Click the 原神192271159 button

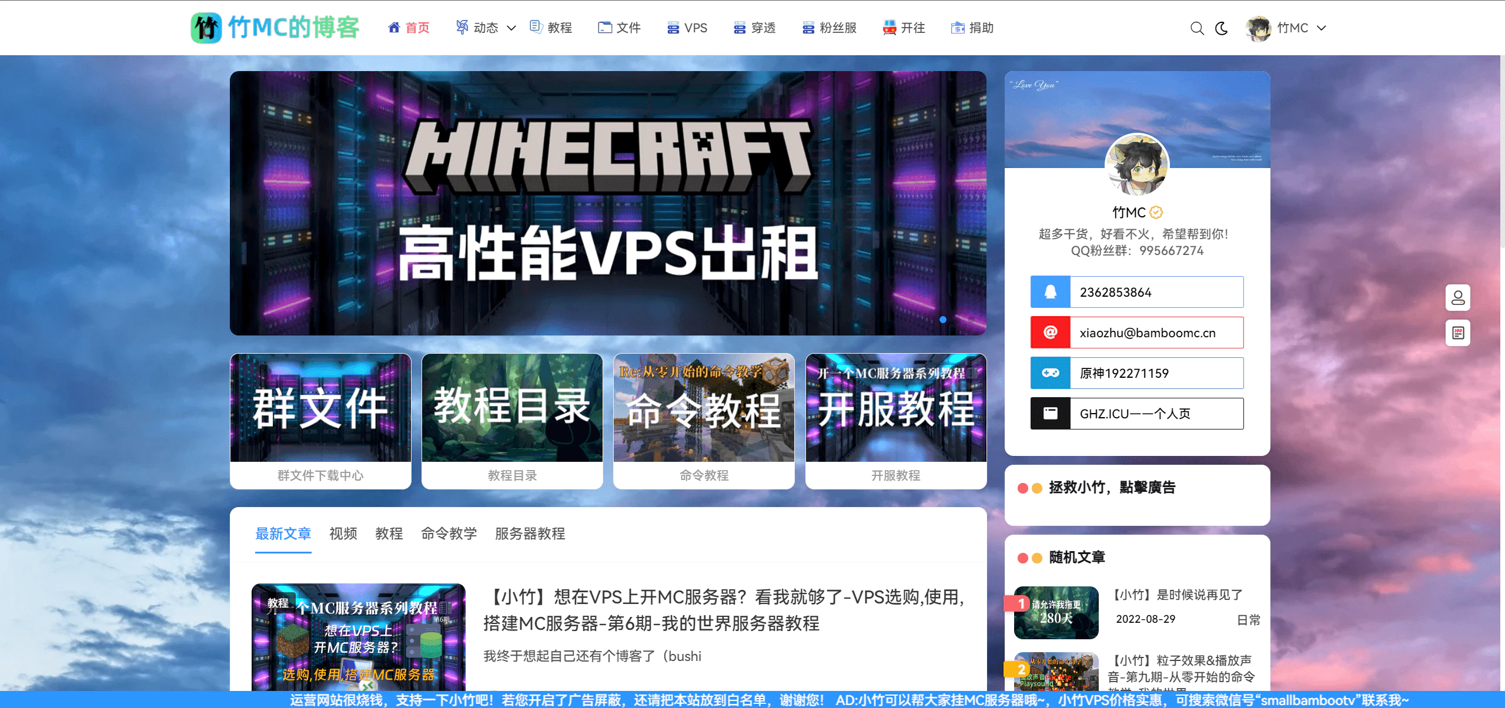pos(1137,373)
